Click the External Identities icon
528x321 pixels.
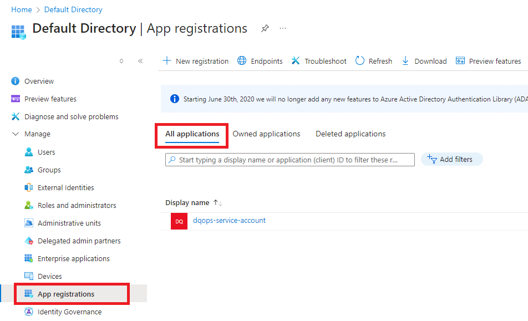tap(29, 187)
